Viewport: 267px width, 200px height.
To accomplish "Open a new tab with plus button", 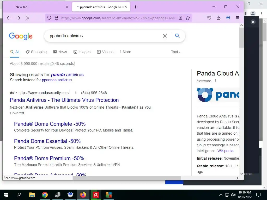I will pos(136,7).
